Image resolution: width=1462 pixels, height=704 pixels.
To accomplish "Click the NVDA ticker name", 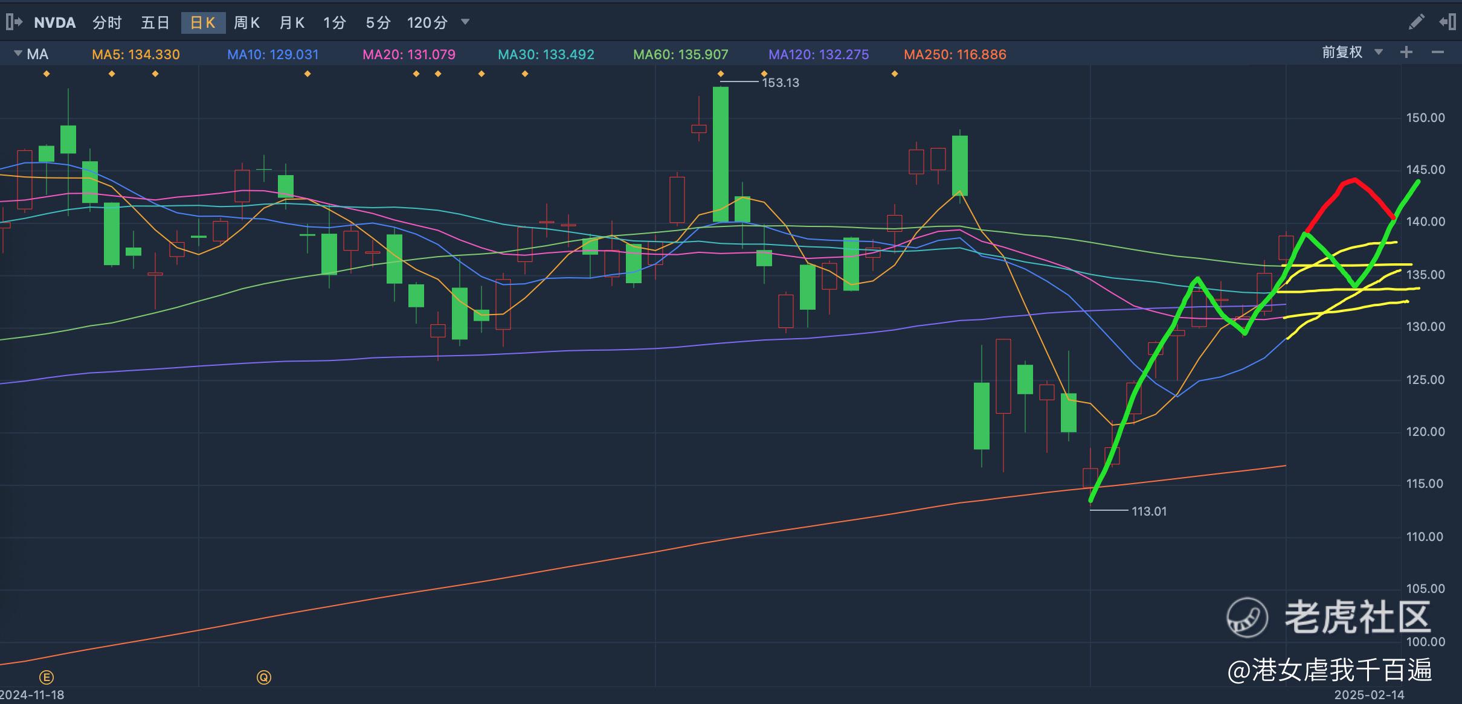I will (x=54, y=23).
